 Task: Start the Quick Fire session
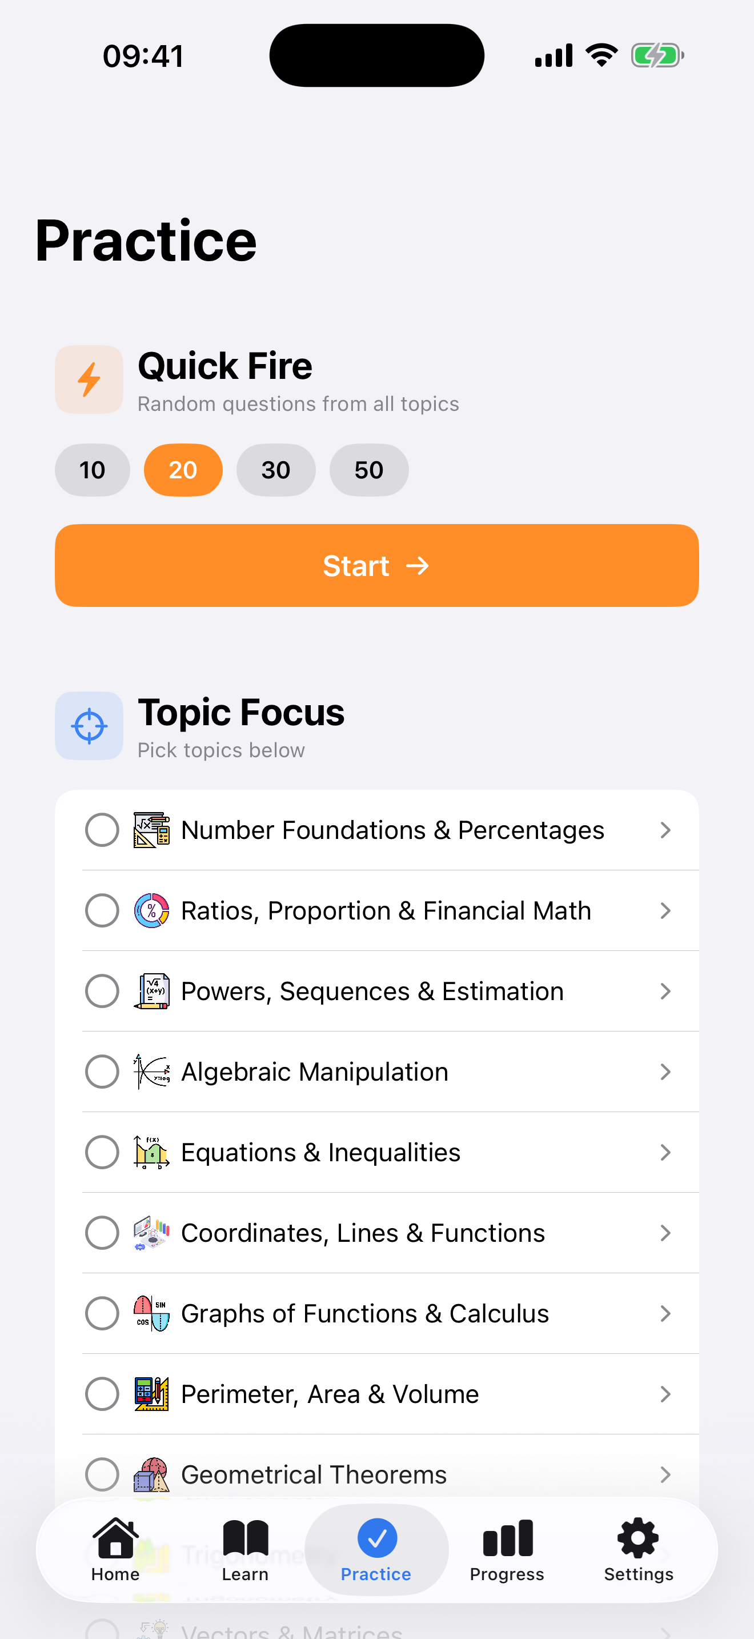(377, 566)
